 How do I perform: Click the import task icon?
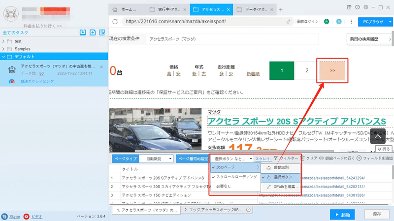point(83,32)
